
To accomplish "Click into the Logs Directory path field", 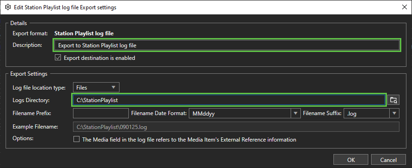I will (x=229, y=100).
